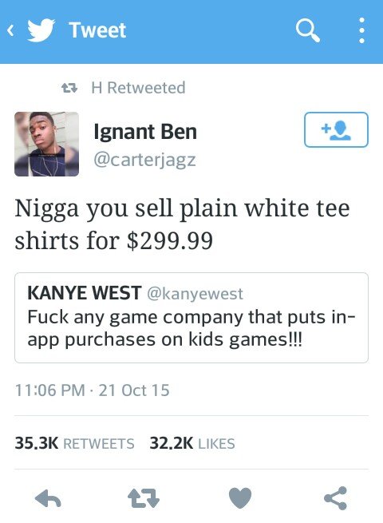Open the three-dot overflow menu
Screen dimensions: 383x523
coord(361,30)
